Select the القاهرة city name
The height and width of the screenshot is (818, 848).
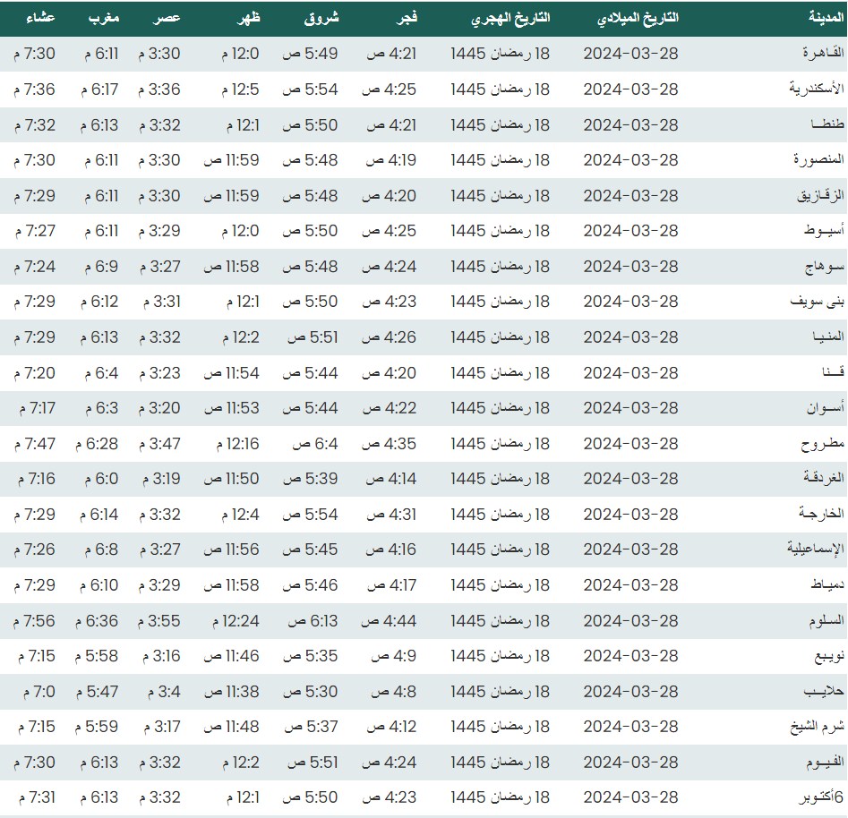(811, 54)
